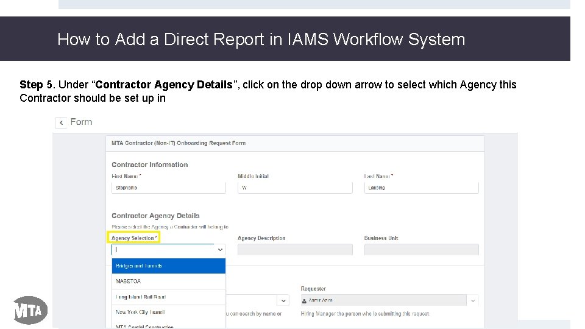This screenshot has height=329, width=585.
Task: Select Bridges and Tunnels from agency list
Action: pyautogui.click(x=169, y=266)
